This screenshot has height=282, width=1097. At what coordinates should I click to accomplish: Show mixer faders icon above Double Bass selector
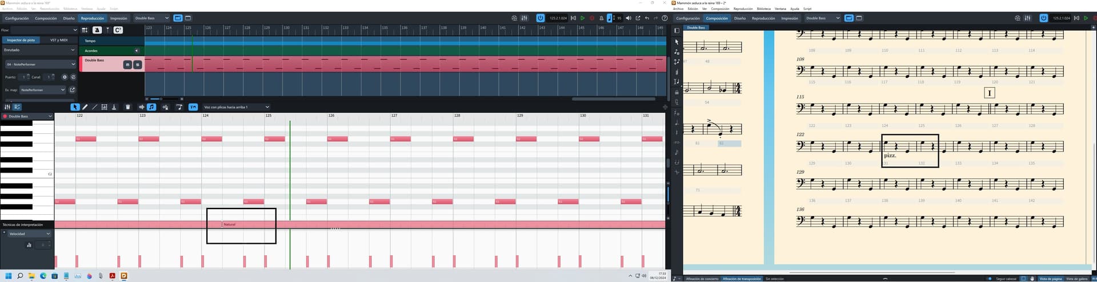[x=7, y=107]
